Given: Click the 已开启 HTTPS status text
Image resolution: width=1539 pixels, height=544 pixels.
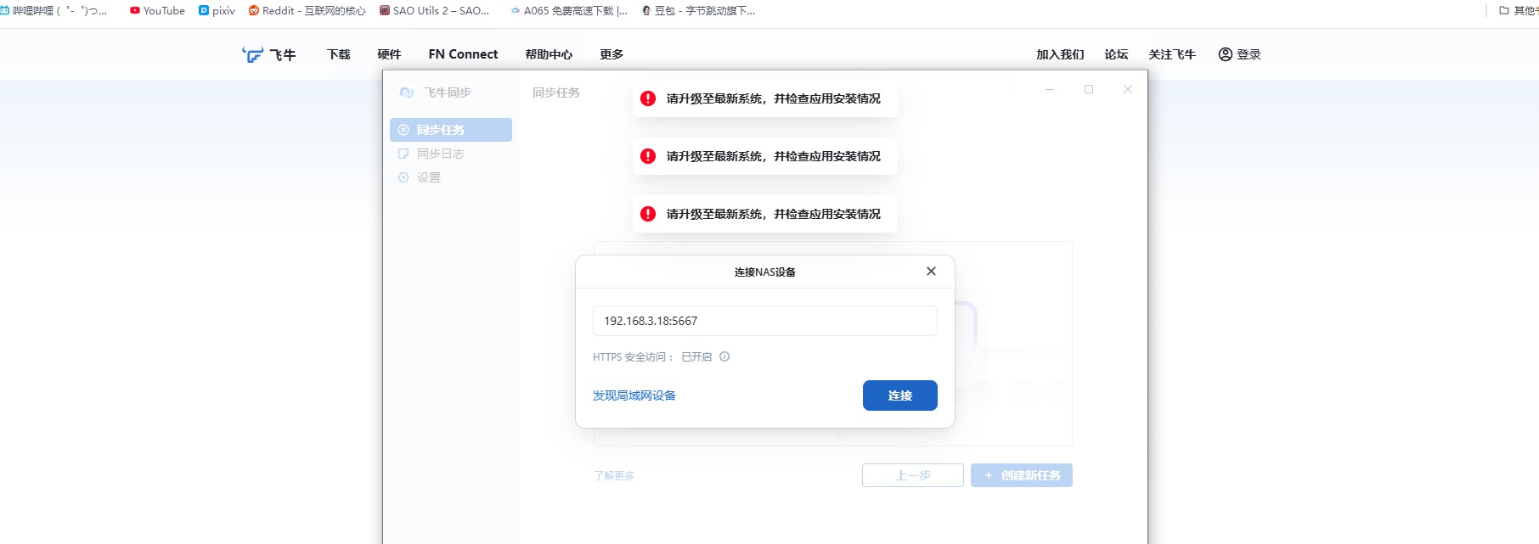Looking at the screenshot, I should pos(696,357).
